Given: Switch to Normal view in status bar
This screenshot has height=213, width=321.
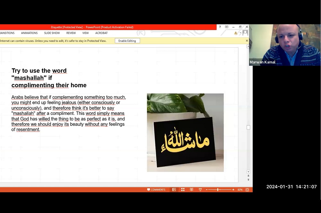Looking at the screenshot, I should (x=174, y=190).
